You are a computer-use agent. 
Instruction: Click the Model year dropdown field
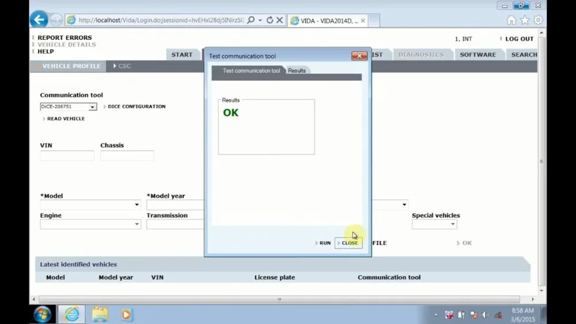(175, 205)
